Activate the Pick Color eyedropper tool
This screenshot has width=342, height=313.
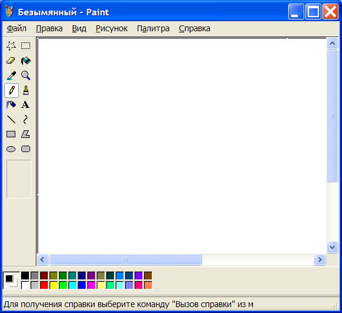pyautogui.click(x=11, y=75)
